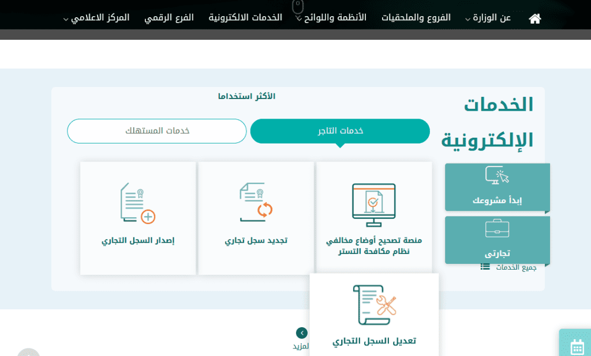Viewport: 591px width, 356px height.
Task: Click the إصدار السجل التجاري document icon
Action: coord(138,203)
